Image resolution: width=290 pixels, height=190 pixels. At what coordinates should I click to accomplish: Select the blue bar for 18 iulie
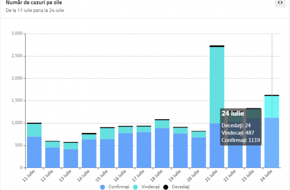point(162,148)
